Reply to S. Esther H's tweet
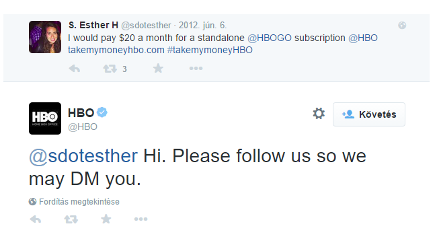 coord(75,69)
